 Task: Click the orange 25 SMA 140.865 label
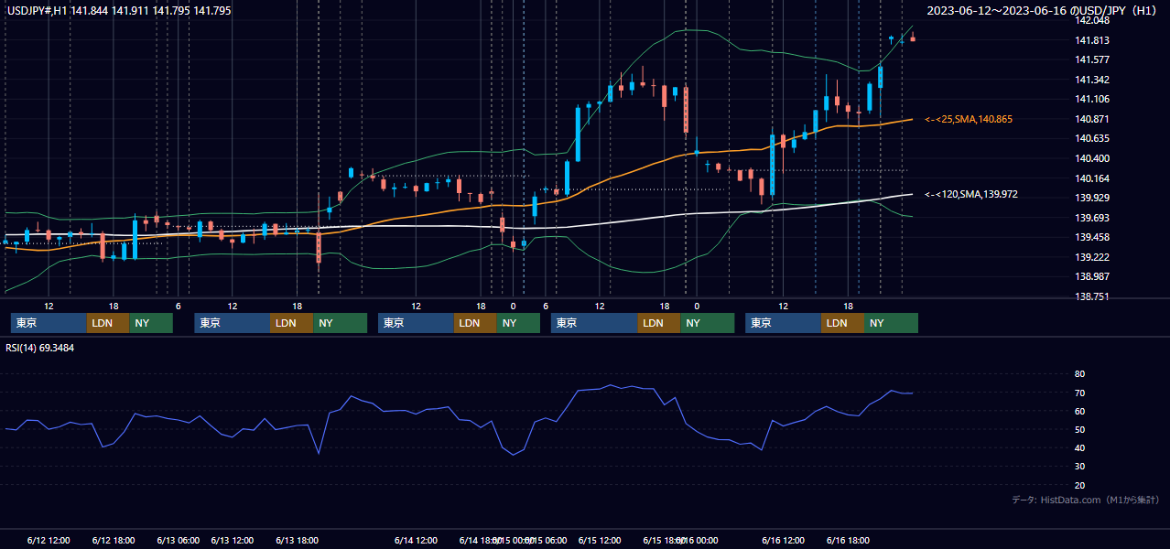click(969, 120)
